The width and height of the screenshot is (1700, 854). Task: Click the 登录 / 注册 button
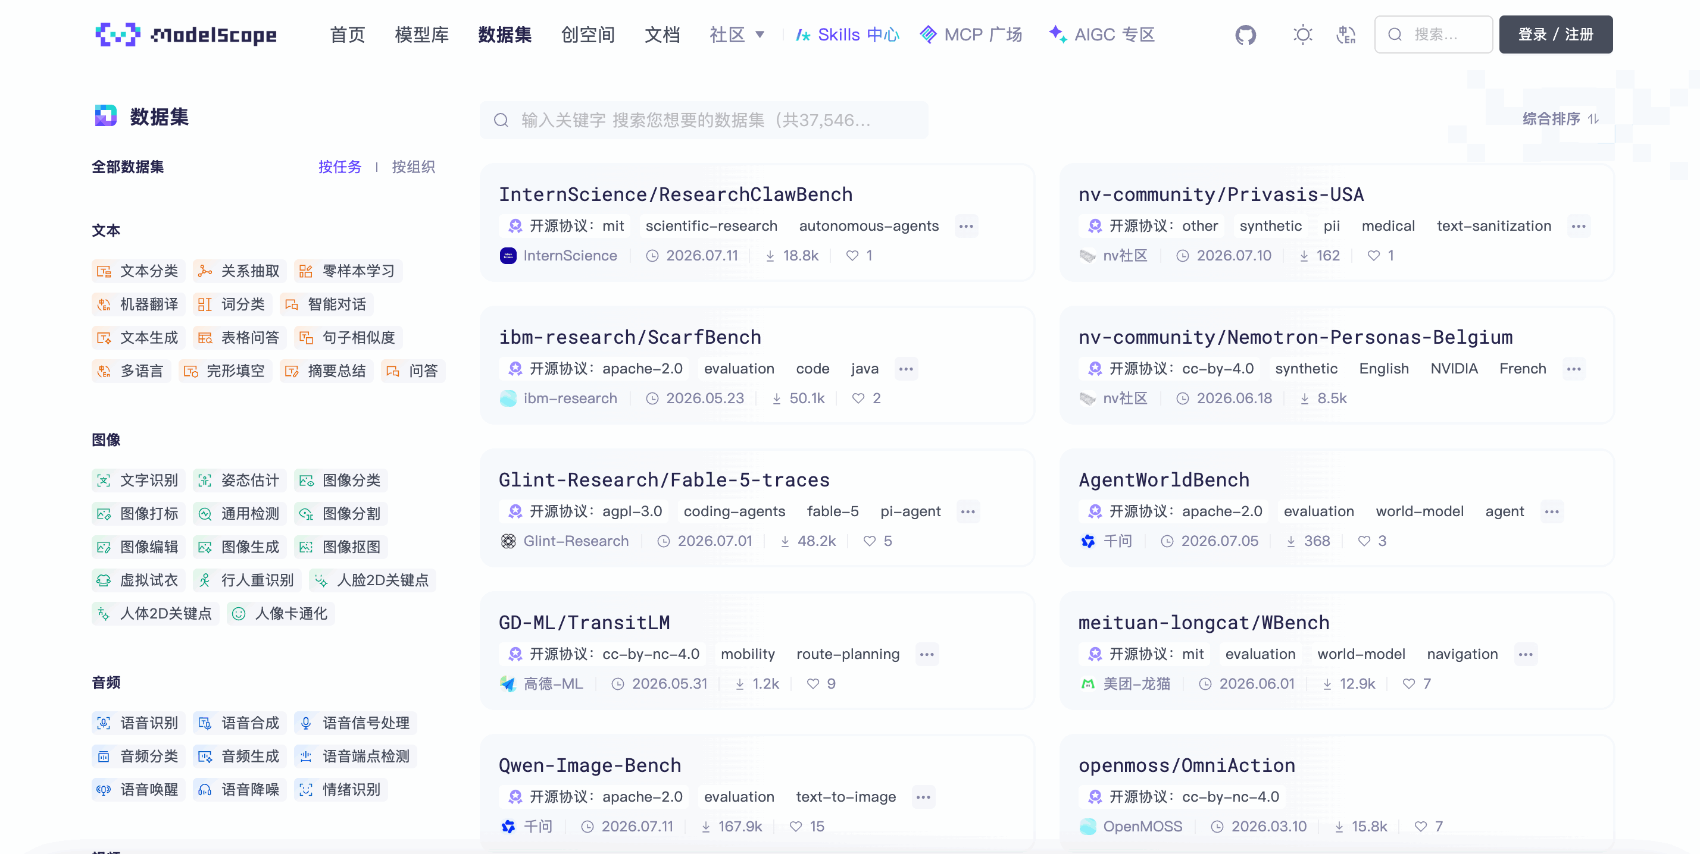pos(1555,34)
